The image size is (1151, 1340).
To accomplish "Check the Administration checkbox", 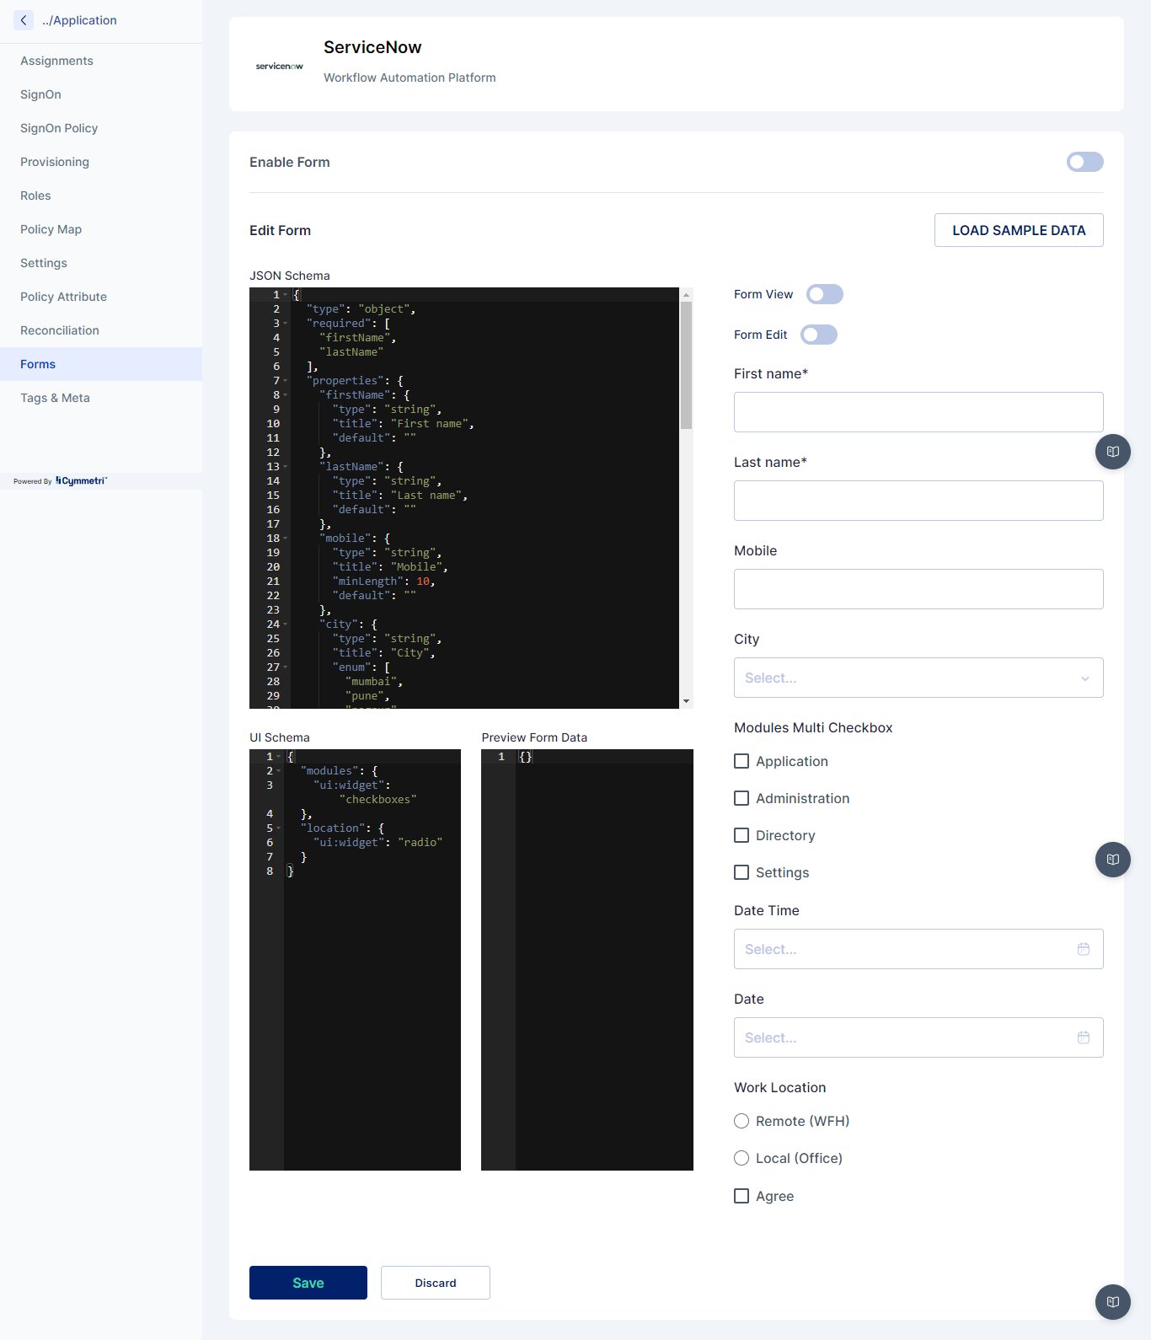I will click(x=741, y=798).
